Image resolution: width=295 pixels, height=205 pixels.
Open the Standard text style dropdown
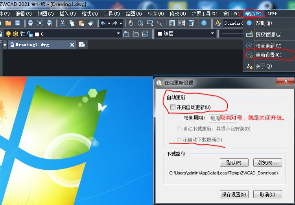click(x=233, y=23)
